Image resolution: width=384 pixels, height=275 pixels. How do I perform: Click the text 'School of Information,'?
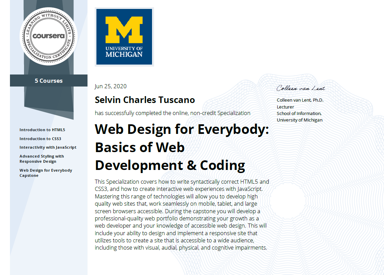point(299,114)
